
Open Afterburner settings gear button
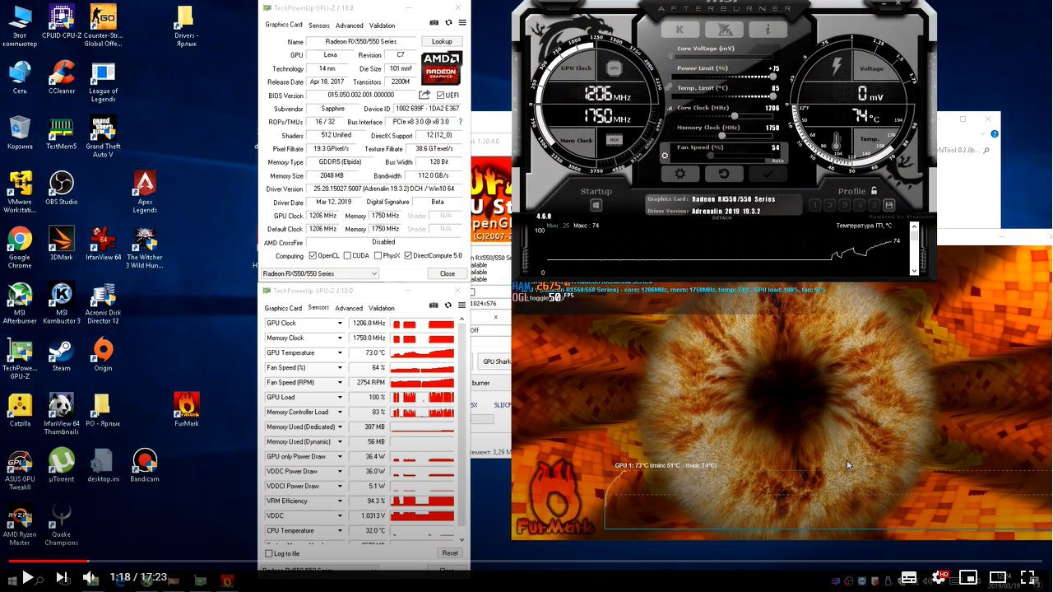point(680,174)
